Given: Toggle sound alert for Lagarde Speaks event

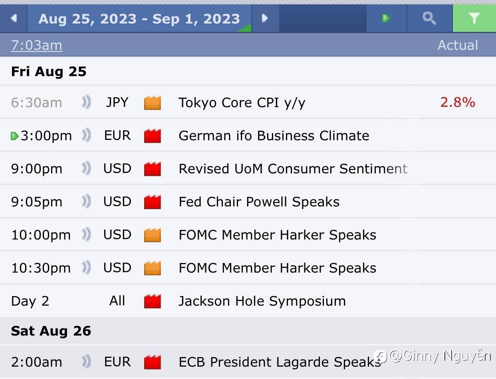Looking at the screenshot, I should (x=86, y=362).
